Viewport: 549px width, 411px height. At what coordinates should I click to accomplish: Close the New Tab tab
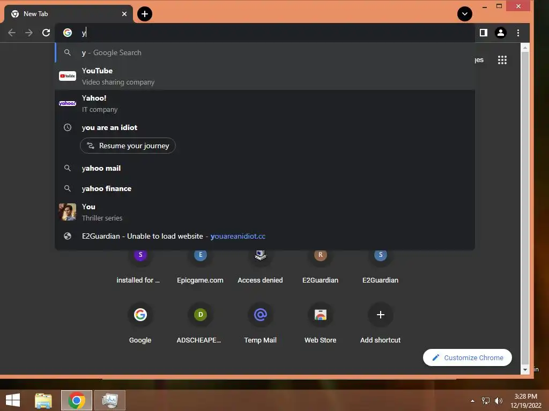coord(124,14)
